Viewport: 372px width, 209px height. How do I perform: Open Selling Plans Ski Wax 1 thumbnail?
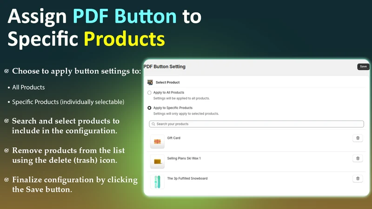point(157,162)
